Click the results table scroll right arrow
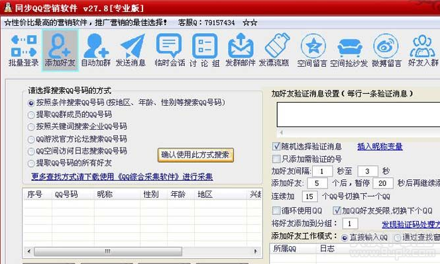The image size is (440, 264). tap(256, 251)
